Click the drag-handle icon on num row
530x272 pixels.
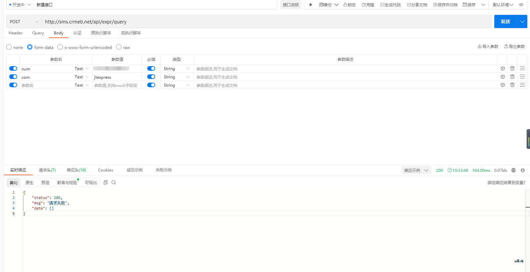(522, 68)
